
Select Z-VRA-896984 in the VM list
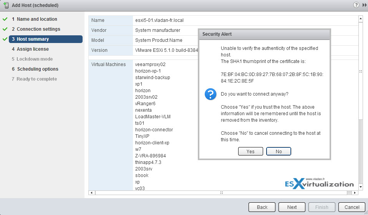151,155
